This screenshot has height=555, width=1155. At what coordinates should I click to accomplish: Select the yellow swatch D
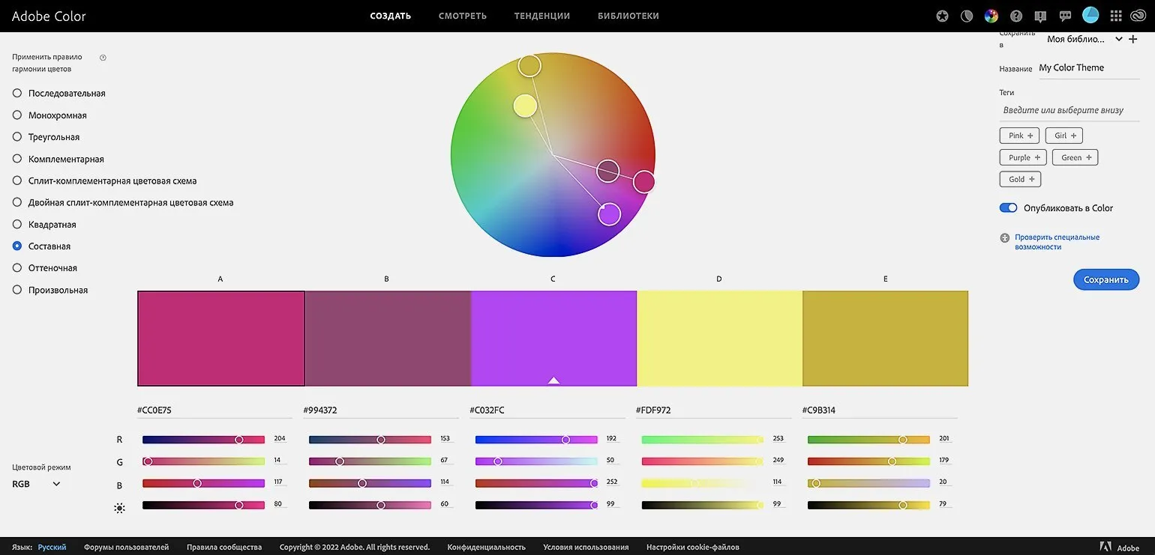[x=718, y=339]
